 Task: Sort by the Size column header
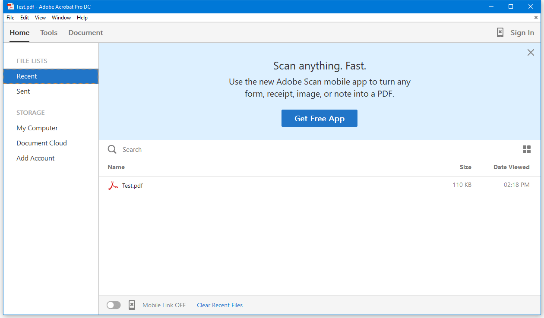tap(465, 167)
